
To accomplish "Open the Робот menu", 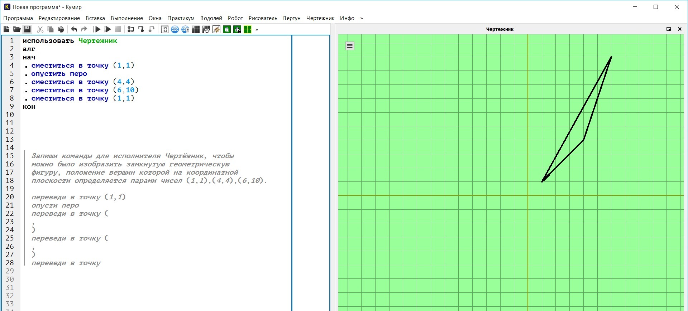I will point(235,18).
